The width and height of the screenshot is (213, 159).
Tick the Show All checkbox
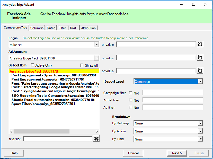pos(82,65)
